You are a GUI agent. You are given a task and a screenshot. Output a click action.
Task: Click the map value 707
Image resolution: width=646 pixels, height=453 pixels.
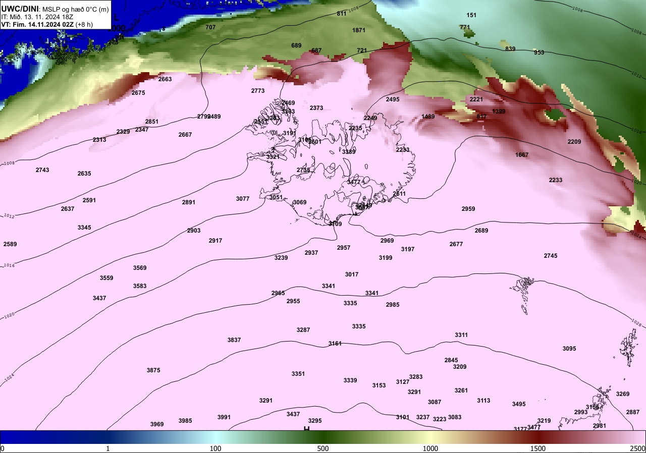[x=210, y=27]
